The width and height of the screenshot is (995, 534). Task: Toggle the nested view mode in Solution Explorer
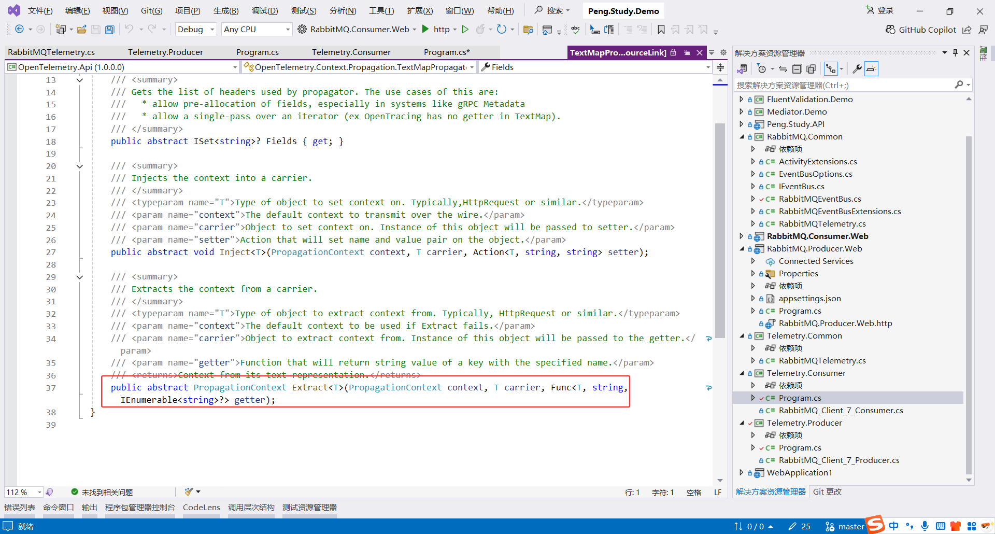click(831, 69)
